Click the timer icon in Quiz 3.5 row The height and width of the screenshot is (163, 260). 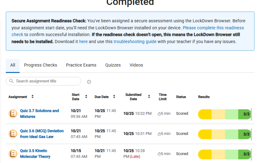159,154
